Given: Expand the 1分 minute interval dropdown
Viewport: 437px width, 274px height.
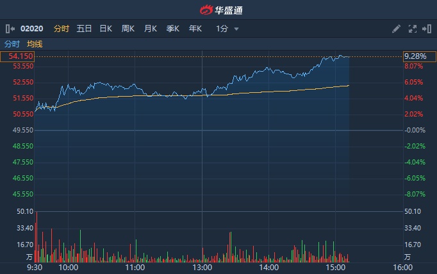Looking at the screenshot, I should 227,29.
